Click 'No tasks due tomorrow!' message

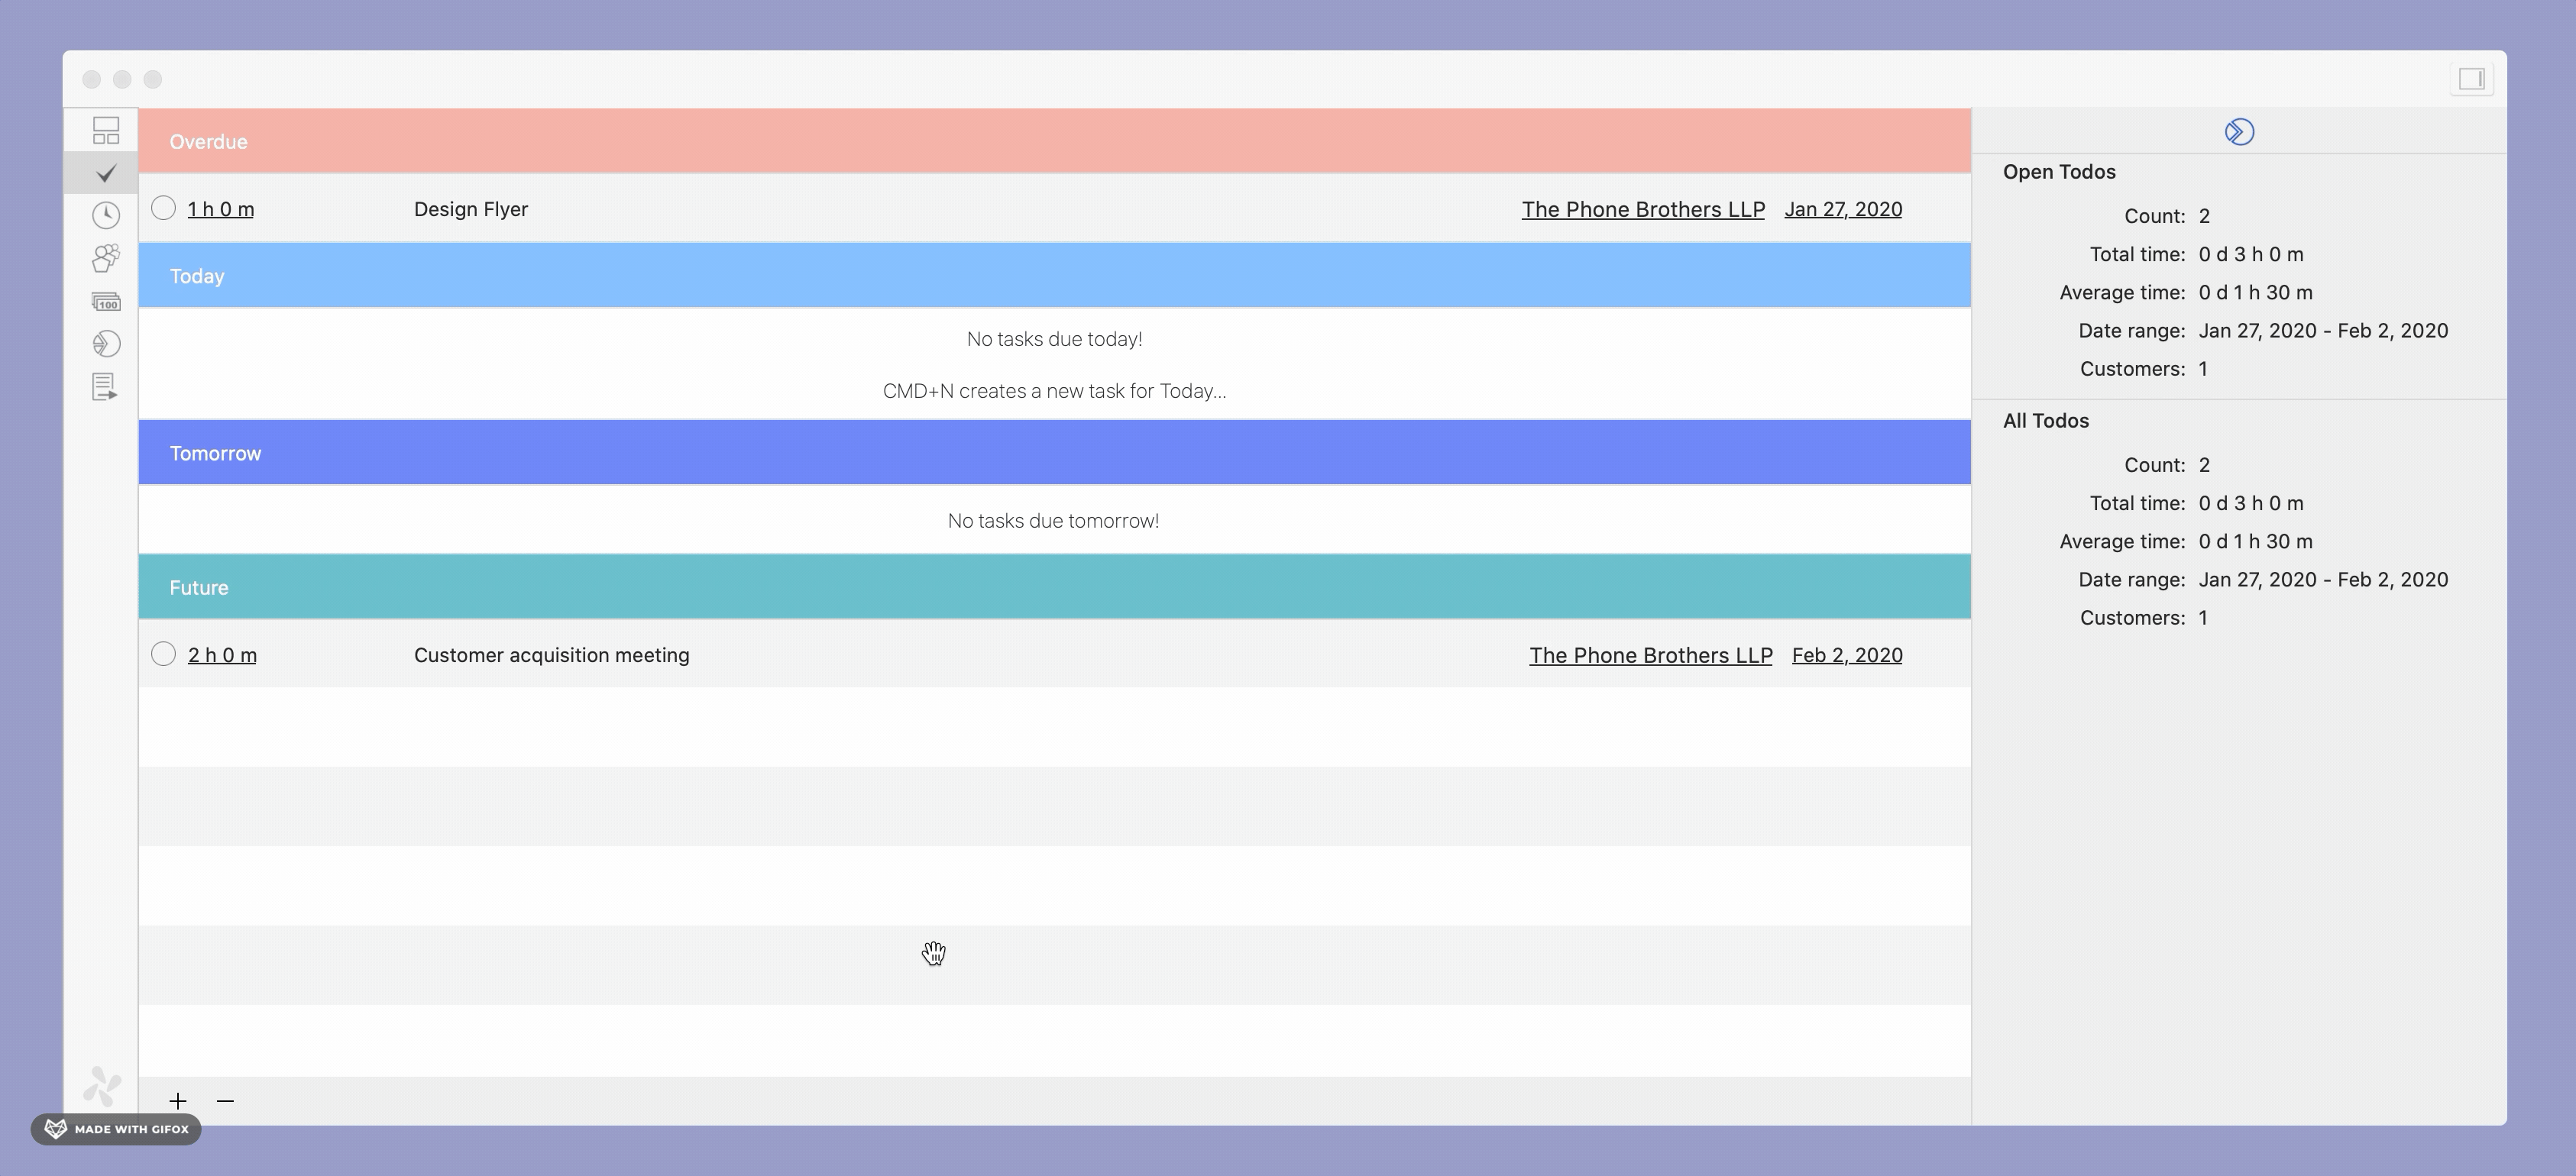[1053, 521]
